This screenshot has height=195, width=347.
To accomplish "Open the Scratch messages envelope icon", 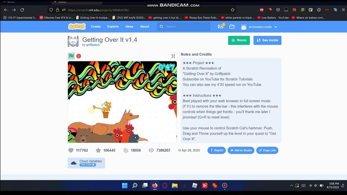I will point(221,27).
